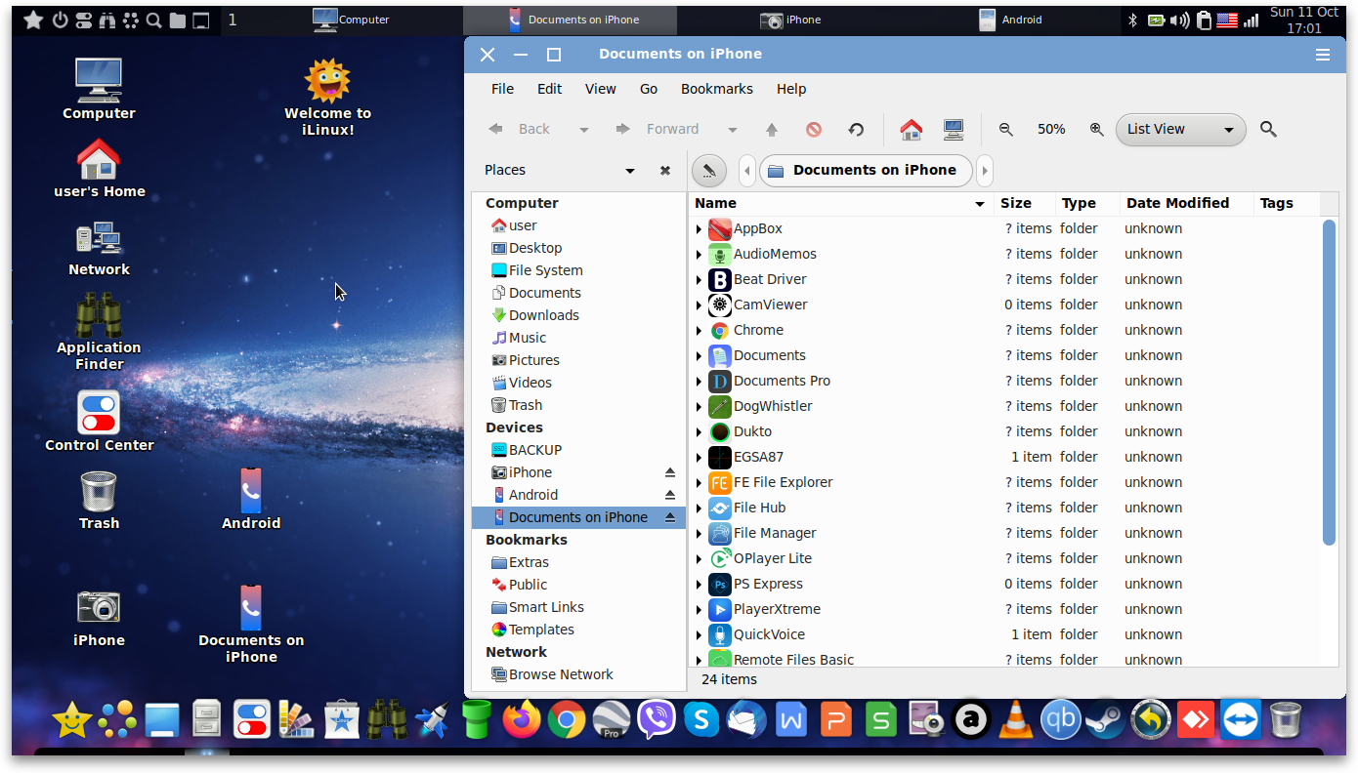The width and height of the screenshot is (1358, 773).
Task: Switch to Computer window in taskbar
Action: 351,20
